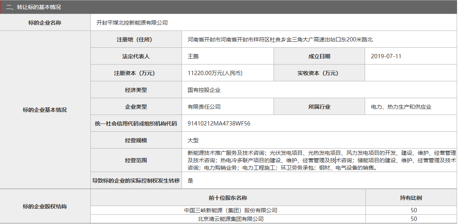459x224 pixels.
Task: Open shareholder 中国三峡新能源（集团）股份有限公司
Action: 231,210
